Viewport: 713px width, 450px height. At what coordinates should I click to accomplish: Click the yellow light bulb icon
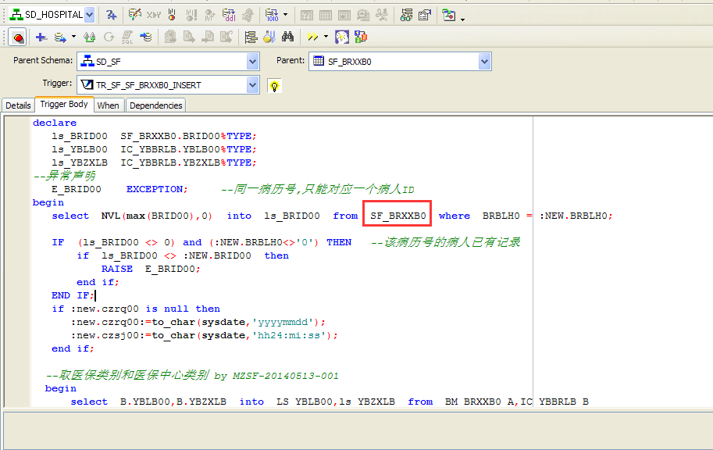click(274, 85)
